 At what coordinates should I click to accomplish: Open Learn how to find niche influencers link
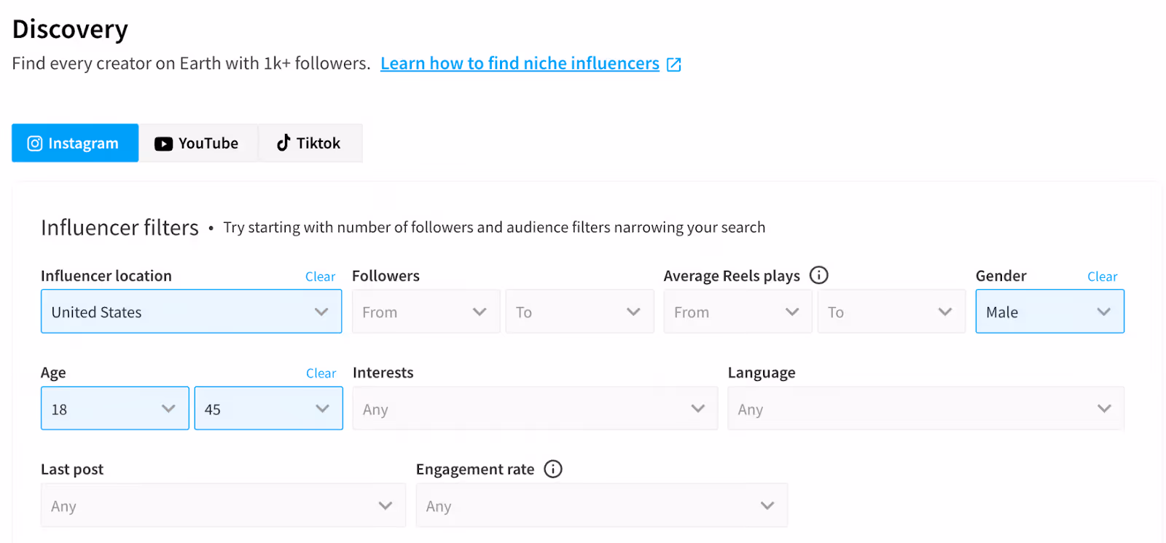coord(520,64)
